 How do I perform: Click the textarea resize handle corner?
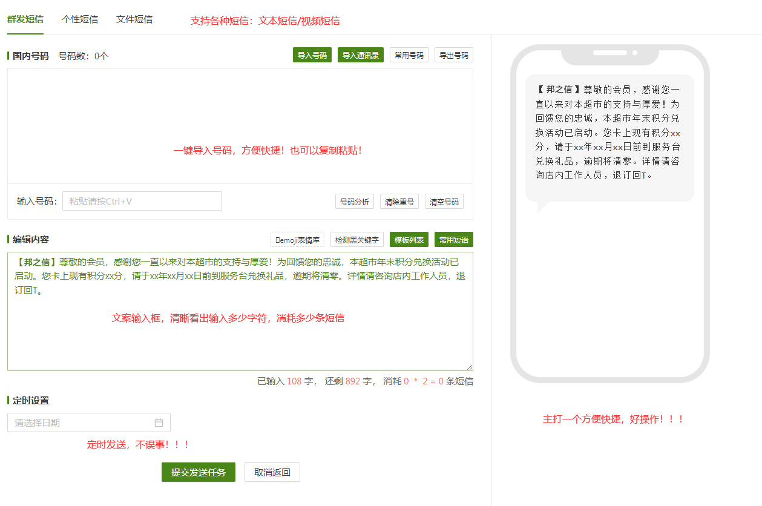click(469, 367)
